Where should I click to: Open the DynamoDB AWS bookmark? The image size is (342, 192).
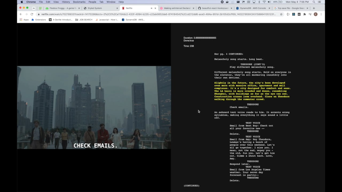[x=133, y=20]
